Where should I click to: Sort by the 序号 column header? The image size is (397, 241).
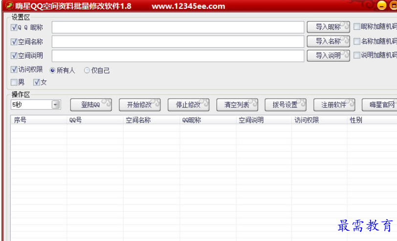point(39,120)
